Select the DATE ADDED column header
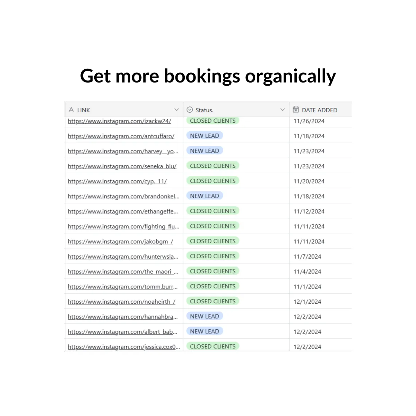 click(319, 110)
